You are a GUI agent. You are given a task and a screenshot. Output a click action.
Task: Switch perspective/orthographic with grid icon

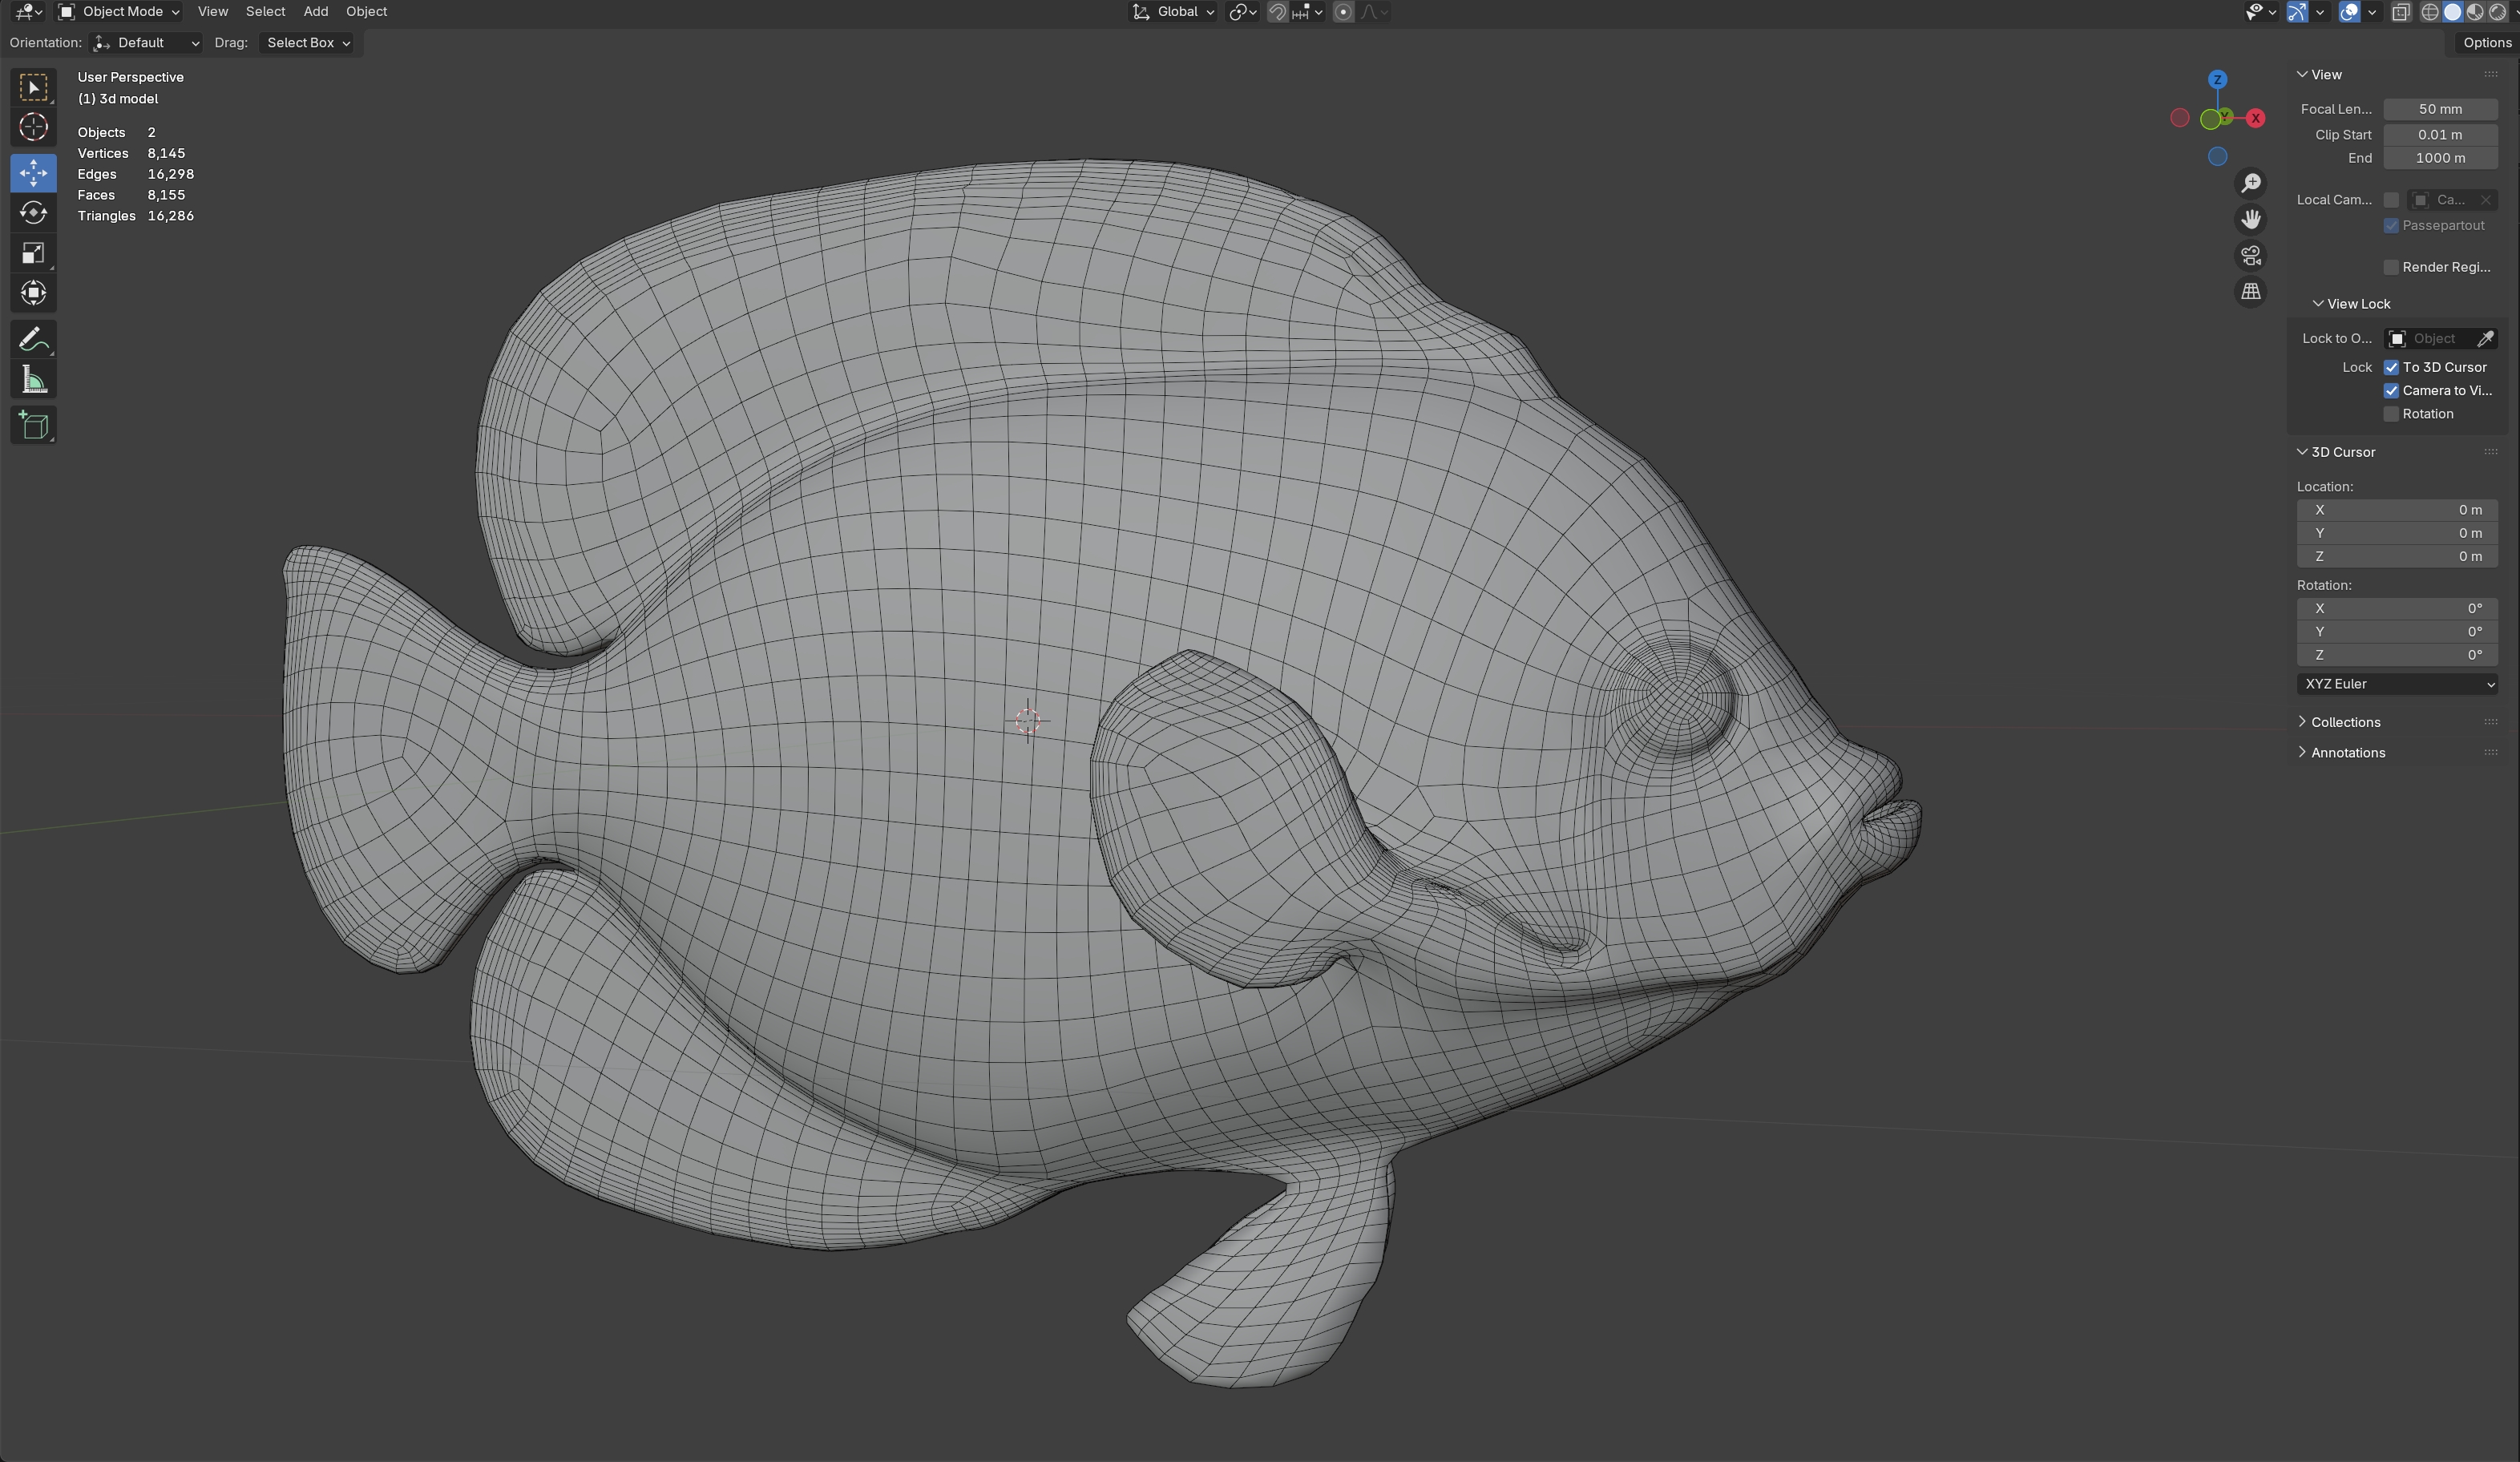(2250, 292)
